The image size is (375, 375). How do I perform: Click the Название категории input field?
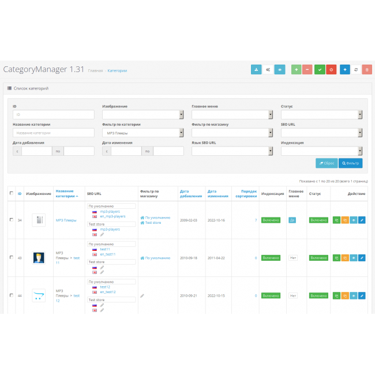(53, 133)
